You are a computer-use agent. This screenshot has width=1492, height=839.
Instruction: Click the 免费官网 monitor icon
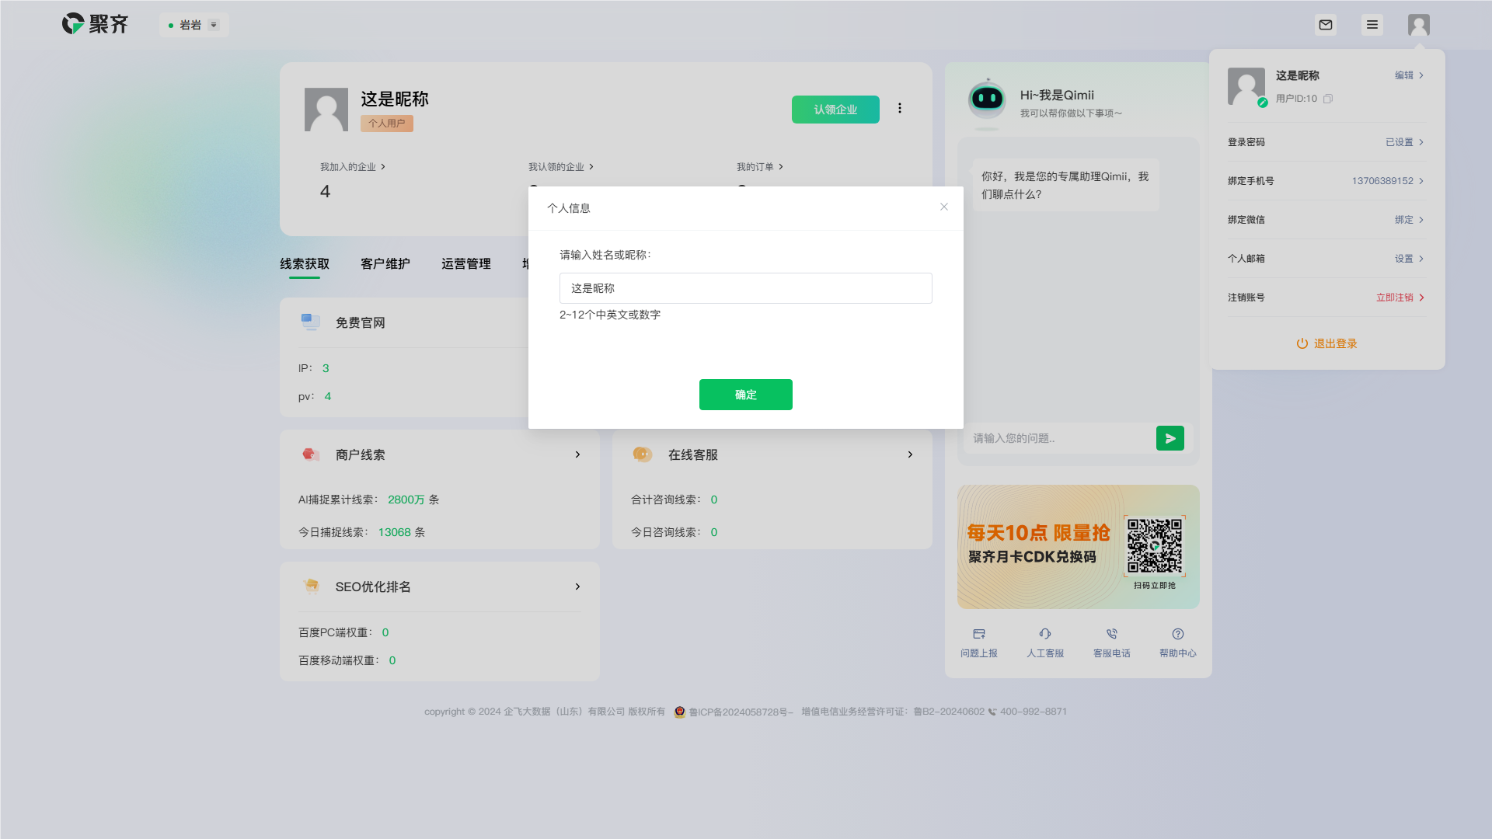[x=311, y=322]
